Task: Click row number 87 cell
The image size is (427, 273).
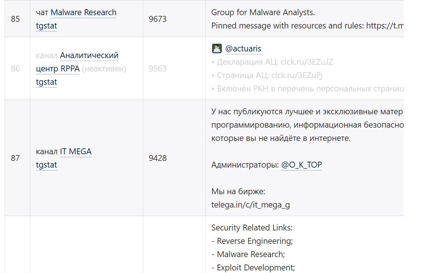Action: click(x=16, y=158)
